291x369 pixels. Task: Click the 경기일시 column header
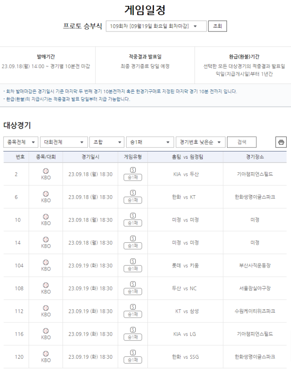pyautogui.click(x=90, y=157)
